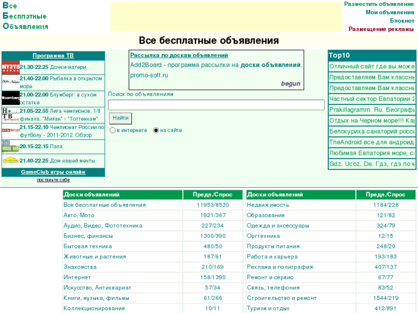Open Одежда и аксессуары category
The image size is (418, 313).
point(278,226)
